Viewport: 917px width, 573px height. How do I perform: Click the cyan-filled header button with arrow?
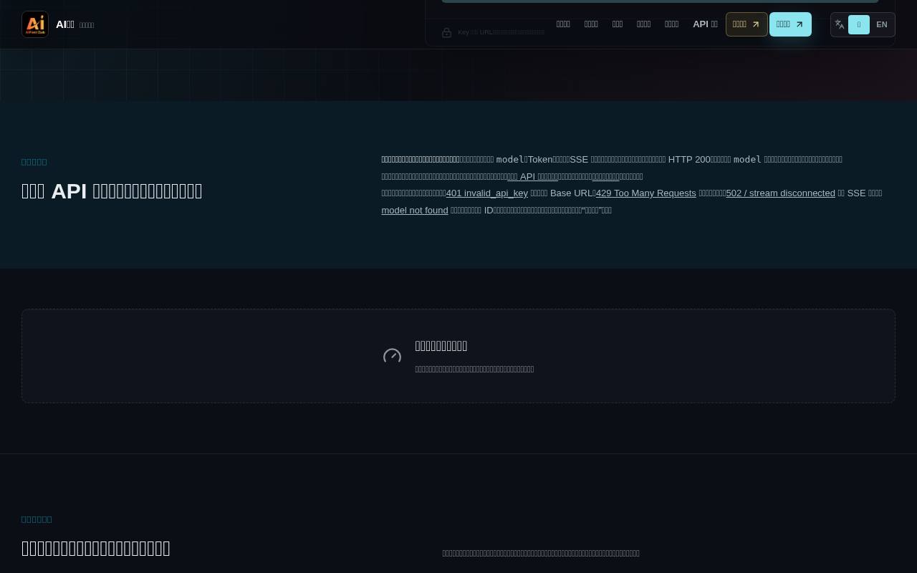[x=790, y=24]
